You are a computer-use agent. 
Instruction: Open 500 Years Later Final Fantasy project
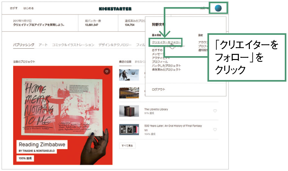[x=173, y=128]
